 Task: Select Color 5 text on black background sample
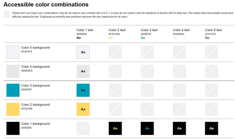click(x=211, y=128)
